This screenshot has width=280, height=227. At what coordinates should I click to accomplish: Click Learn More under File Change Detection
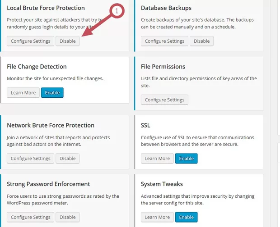point(23,93)
